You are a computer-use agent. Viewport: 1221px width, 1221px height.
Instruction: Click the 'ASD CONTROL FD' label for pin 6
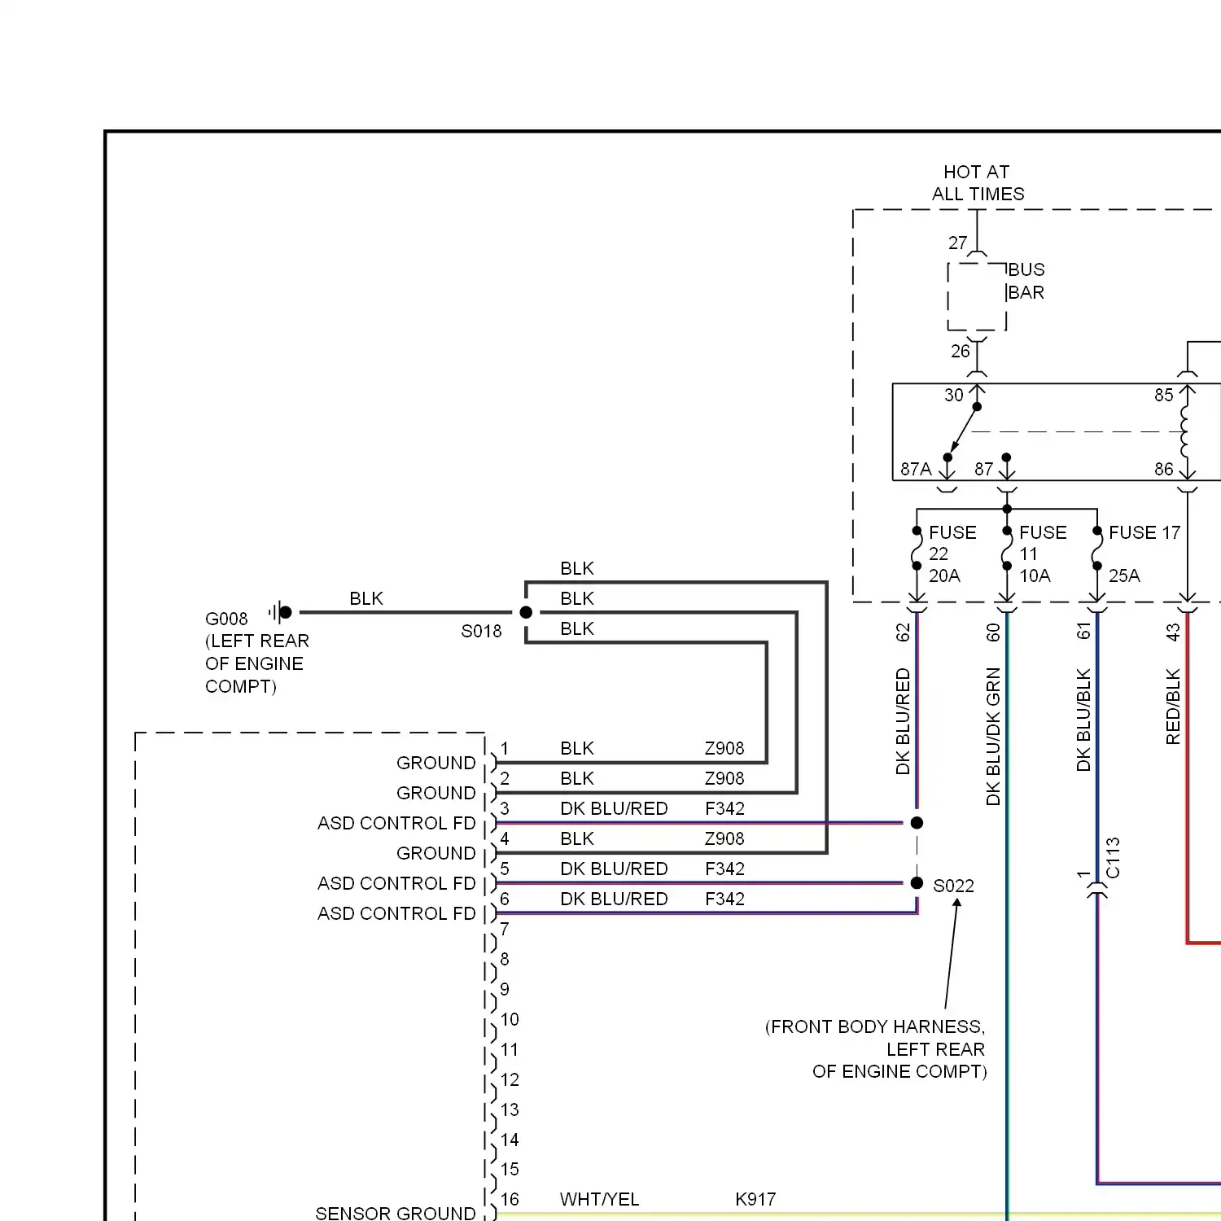point(396,913)
